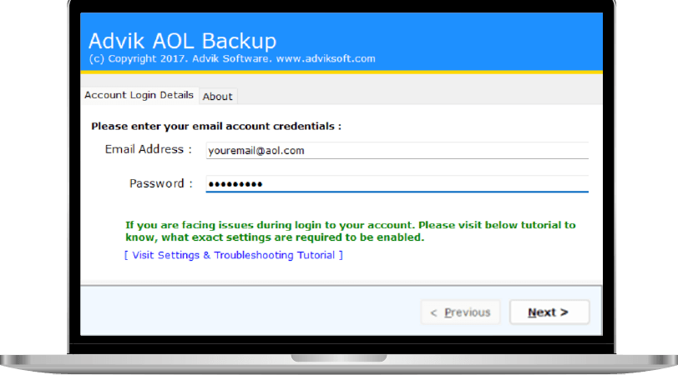Focus the Password input field
Viewport: 678px width, 375px height.
[397, 184]
